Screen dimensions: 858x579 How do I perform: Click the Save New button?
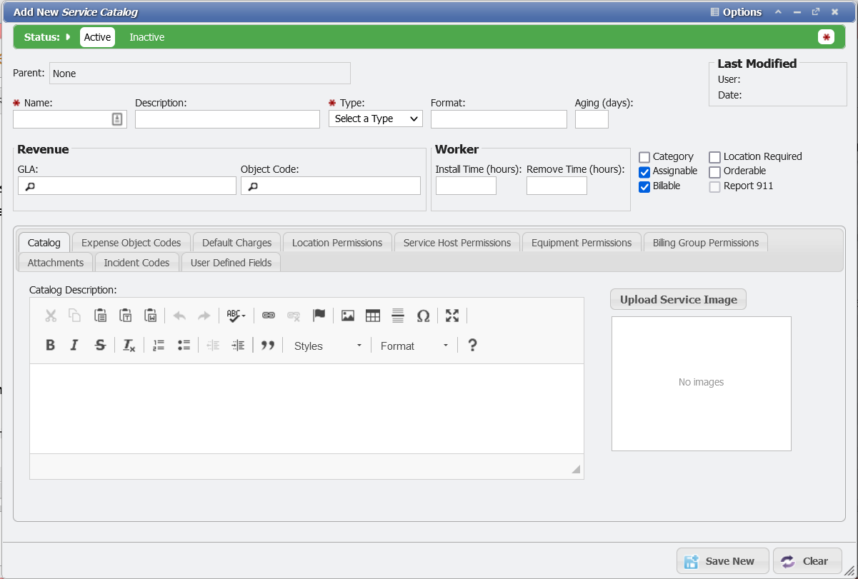[x=722, y=560]
